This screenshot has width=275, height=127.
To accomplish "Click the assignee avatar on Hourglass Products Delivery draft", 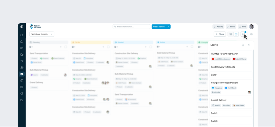I will pyautogui.click(x=249, y=92).
